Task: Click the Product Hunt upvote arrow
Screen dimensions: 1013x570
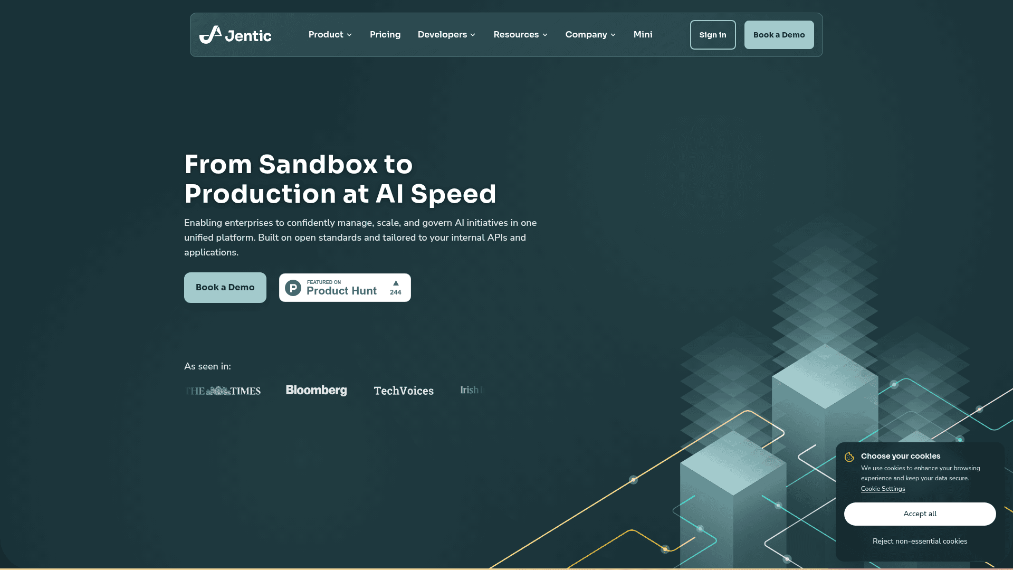Action: (x=396, y=283)
